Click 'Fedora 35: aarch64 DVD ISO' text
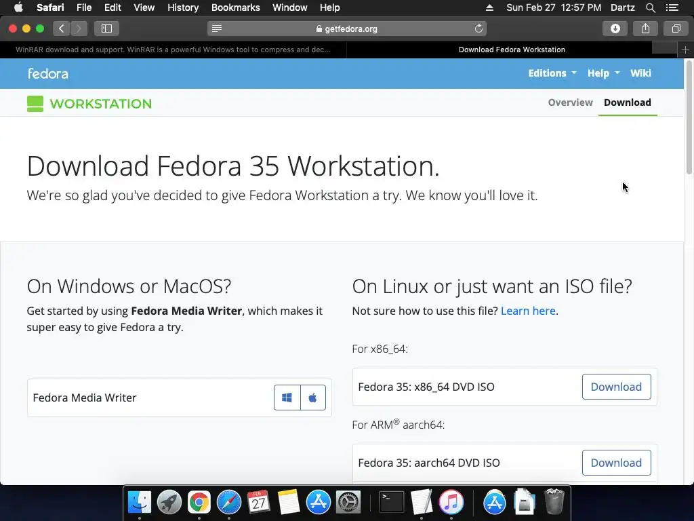This screenshot has width=694, height=521. (429, 463)
